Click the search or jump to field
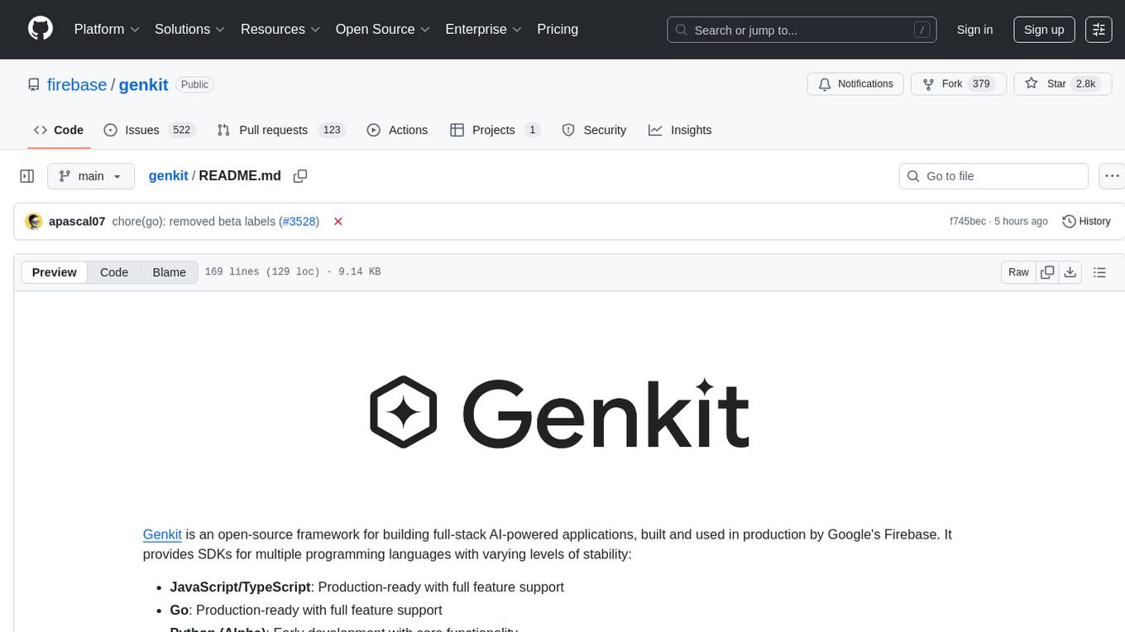Viewport: 1125px width, 632px height. (802, 30)
